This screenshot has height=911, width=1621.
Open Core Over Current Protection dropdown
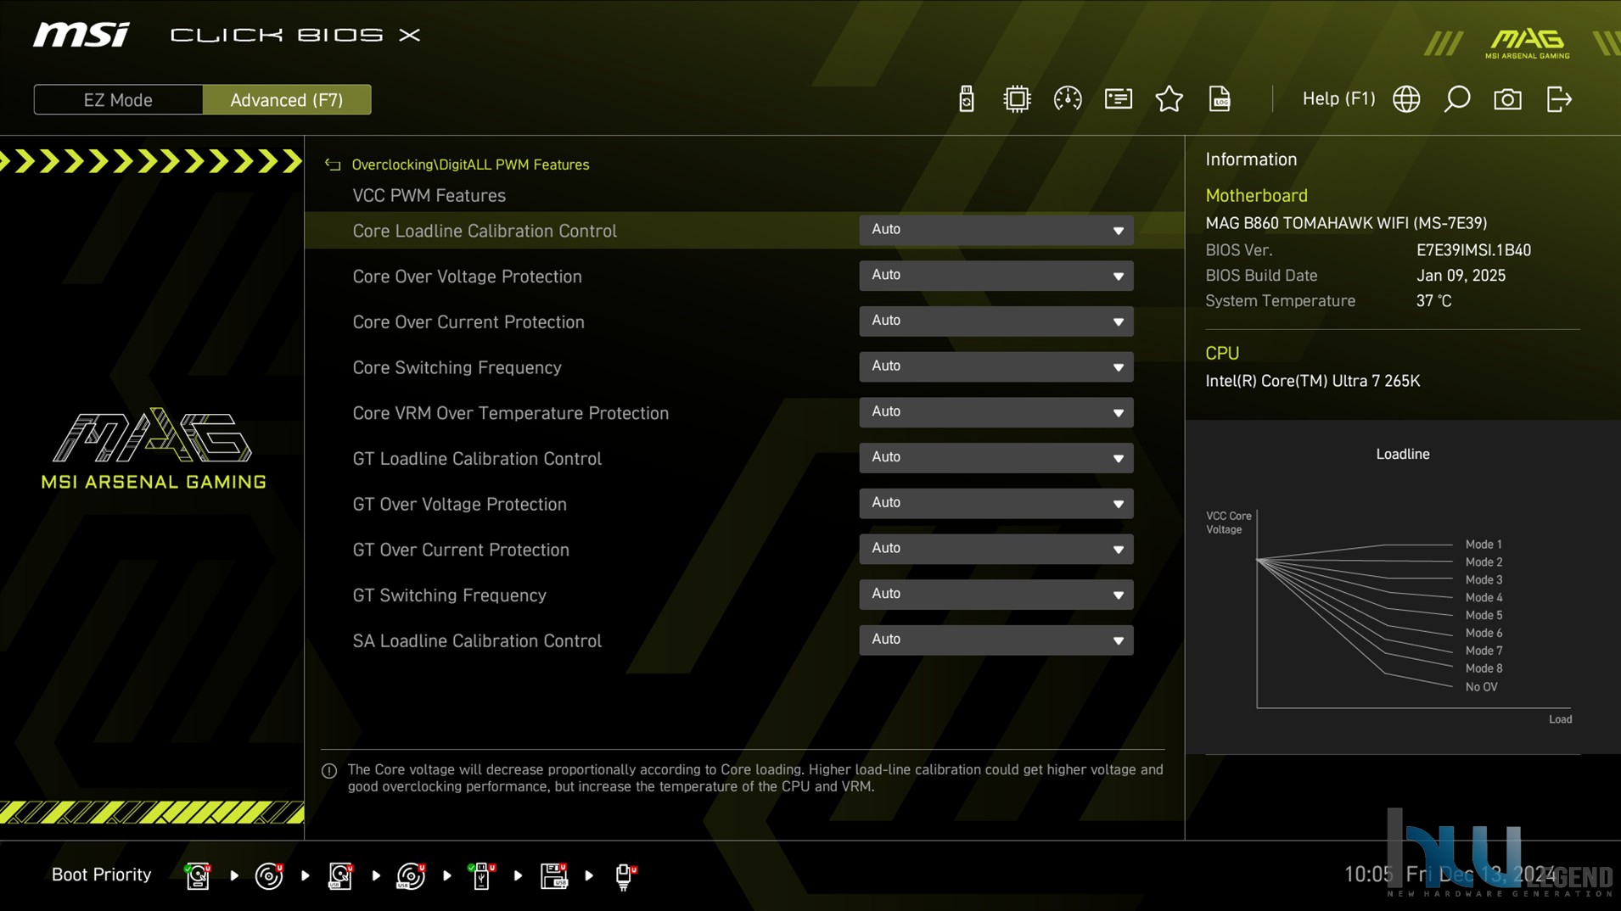pos(996,321)
